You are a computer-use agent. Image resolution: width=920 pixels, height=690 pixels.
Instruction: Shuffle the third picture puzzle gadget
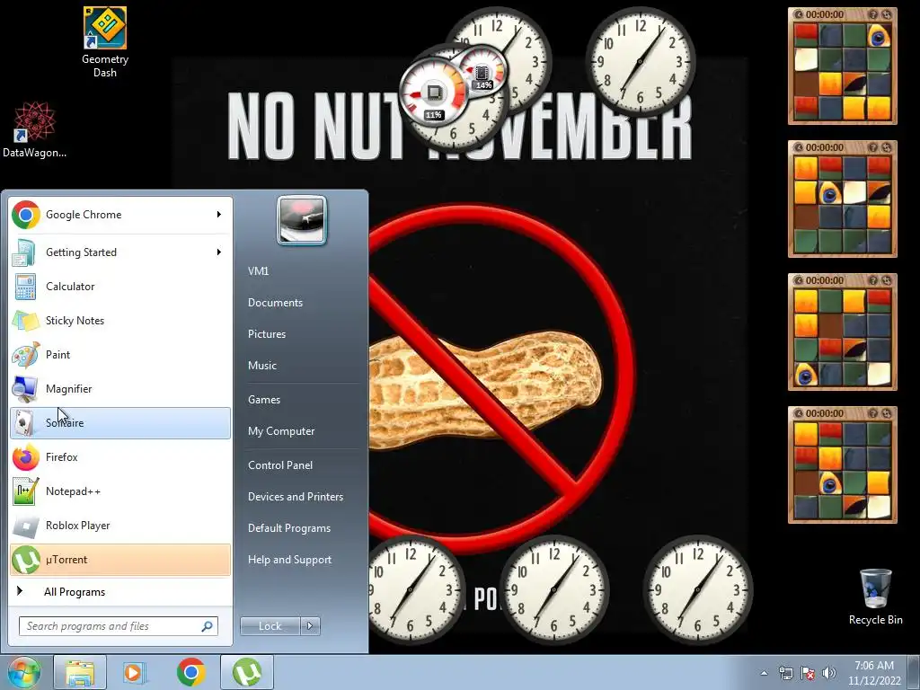887,280
